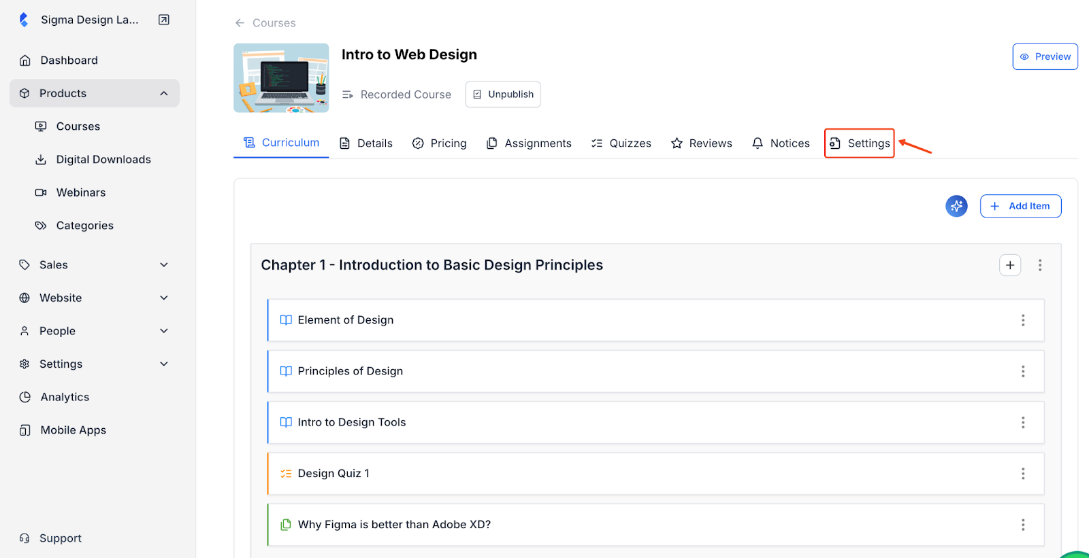This screenshot has width=1089, height=558.
Task: Open the Intro to Design Tools lesson
Action: pyautogui.click(x=655, y=423)
